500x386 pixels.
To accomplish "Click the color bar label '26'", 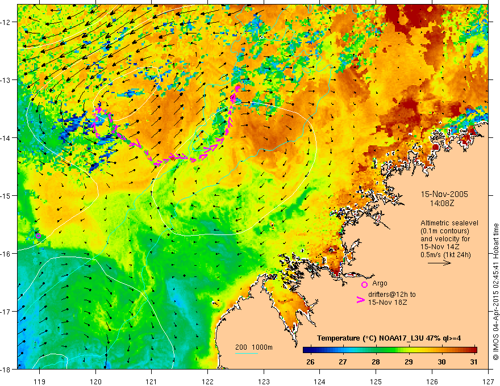I will tap(310, 362).
